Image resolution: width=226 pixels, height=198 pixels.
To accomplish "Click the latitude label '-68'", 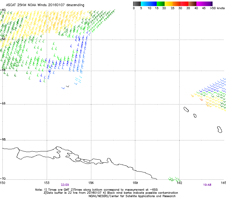I will coord(3,139).
